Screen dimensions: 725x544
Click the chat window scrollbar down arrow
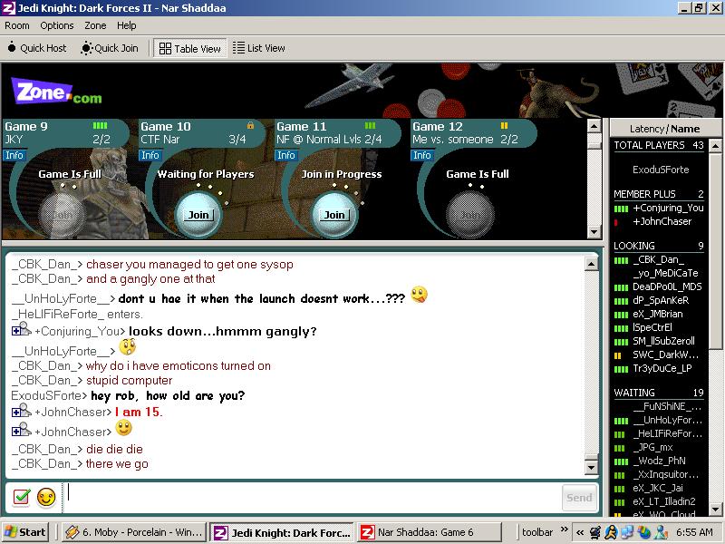pos(591,467)
